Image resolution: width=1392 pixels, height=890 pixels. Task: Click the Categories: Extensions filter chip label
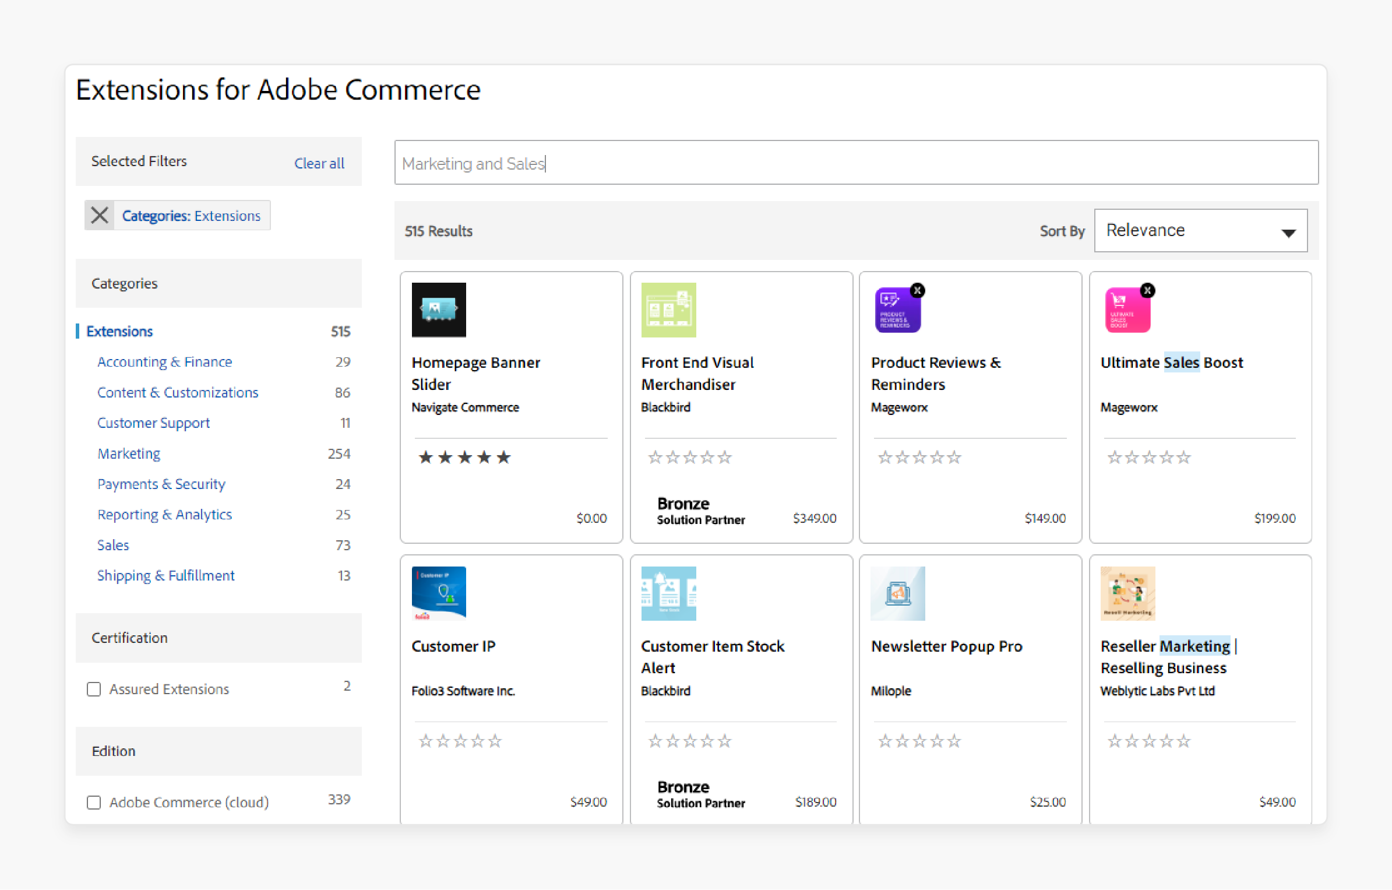click(x=191, y=216)
